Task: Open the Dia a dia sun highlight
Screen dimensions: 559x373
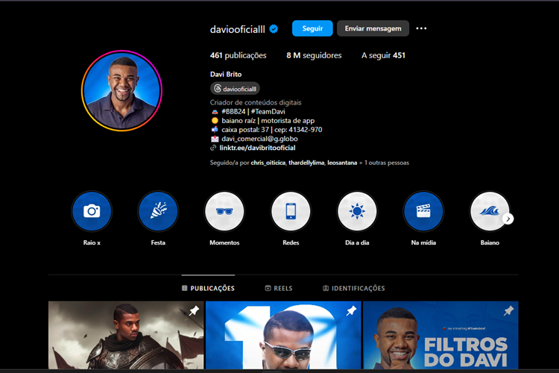Action: pos(357,211)
